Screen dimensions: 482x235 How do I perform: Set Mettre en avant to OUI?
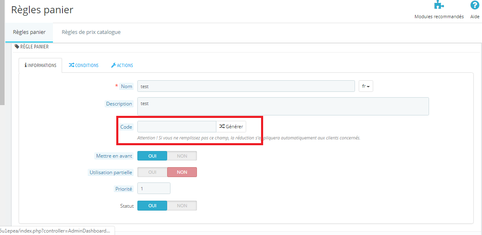(152, 156)
